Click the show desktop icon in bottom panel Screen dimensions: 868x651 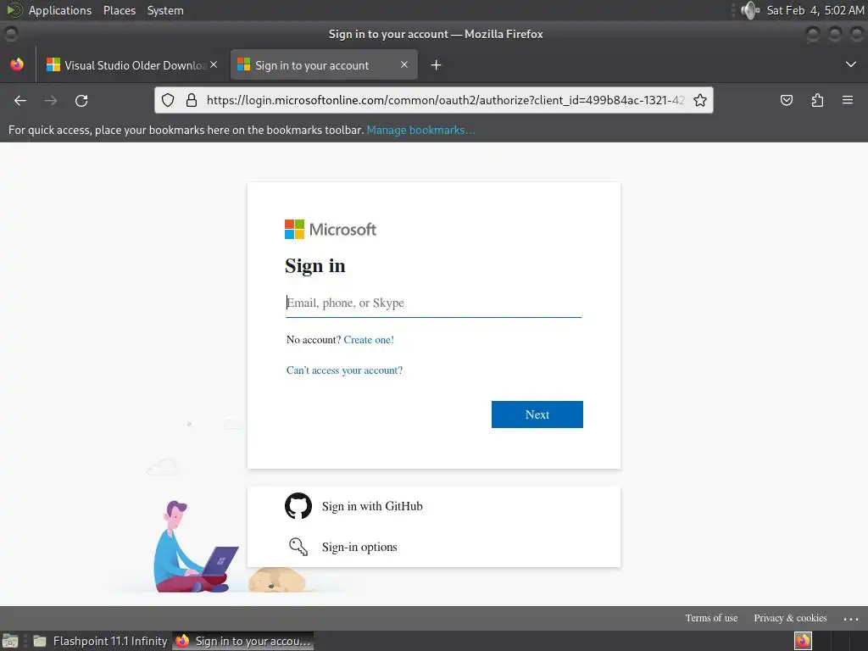[x=10, y=641]
